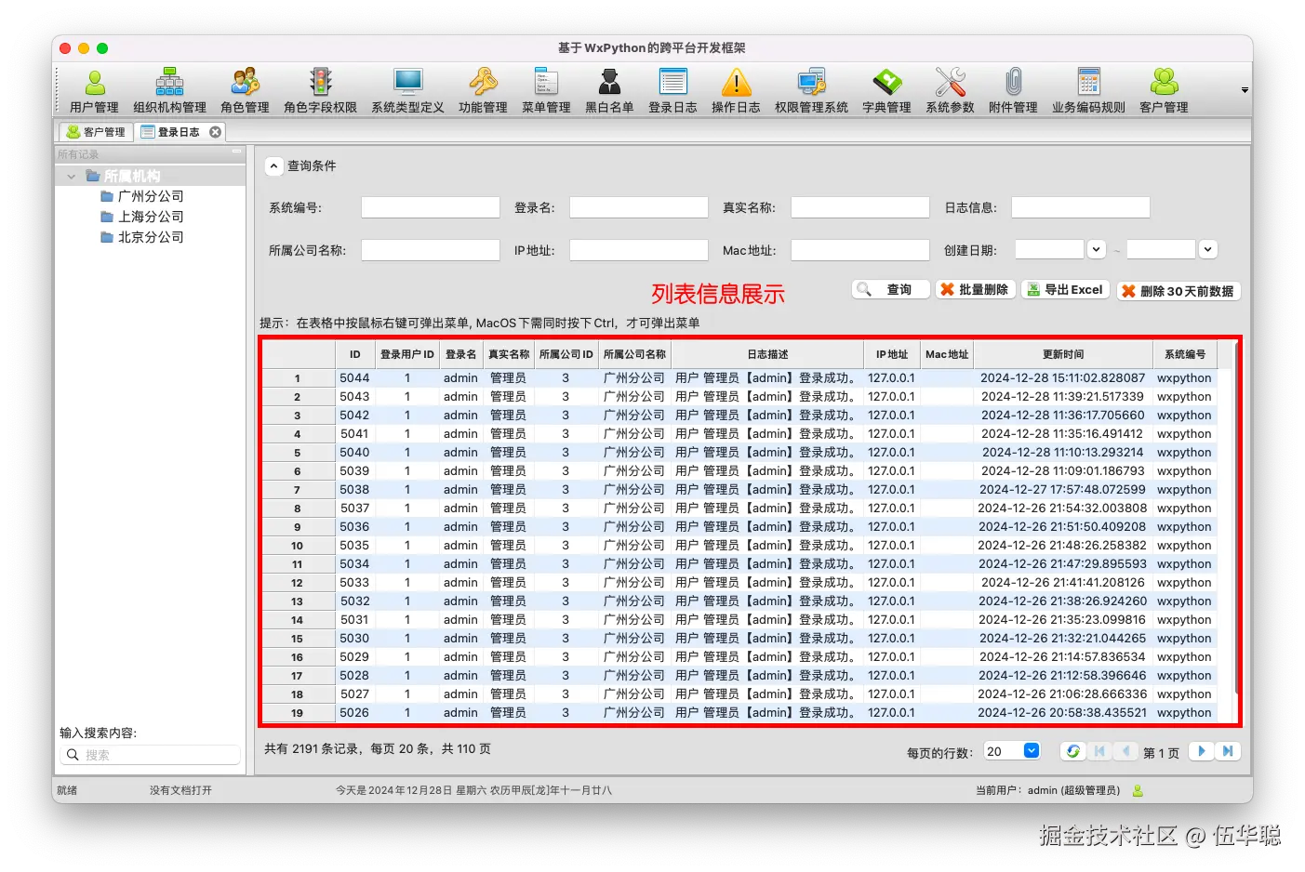Viewport: 1305px width, 872px height.
Task: Open the 用户管理 toolbar icon
Action: [x=94, y=91]
